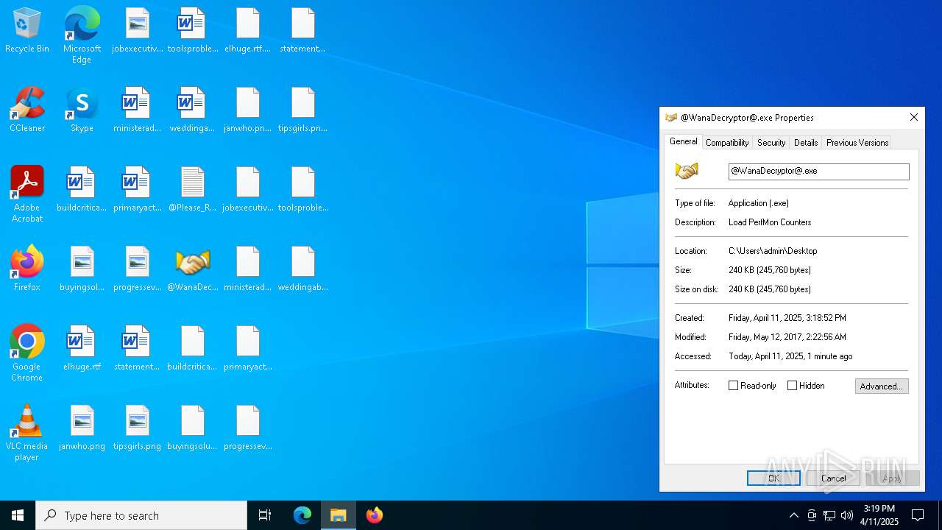Select the weddingab... blank file icon
Screen dimensions: 942x530
pos(303,269)
